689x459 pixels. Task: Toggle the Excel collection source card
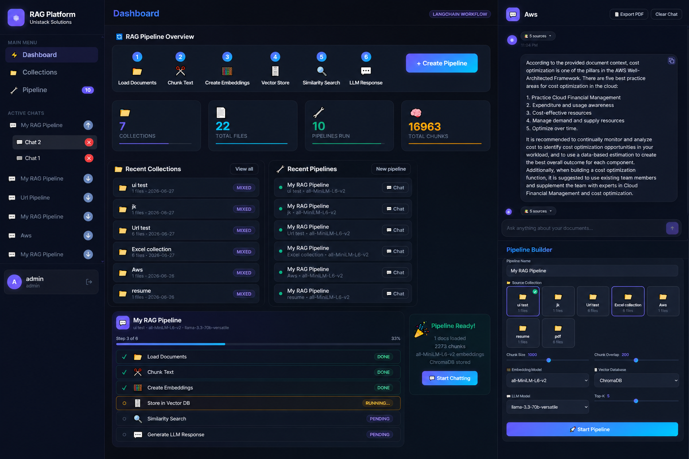click(628, 301)
